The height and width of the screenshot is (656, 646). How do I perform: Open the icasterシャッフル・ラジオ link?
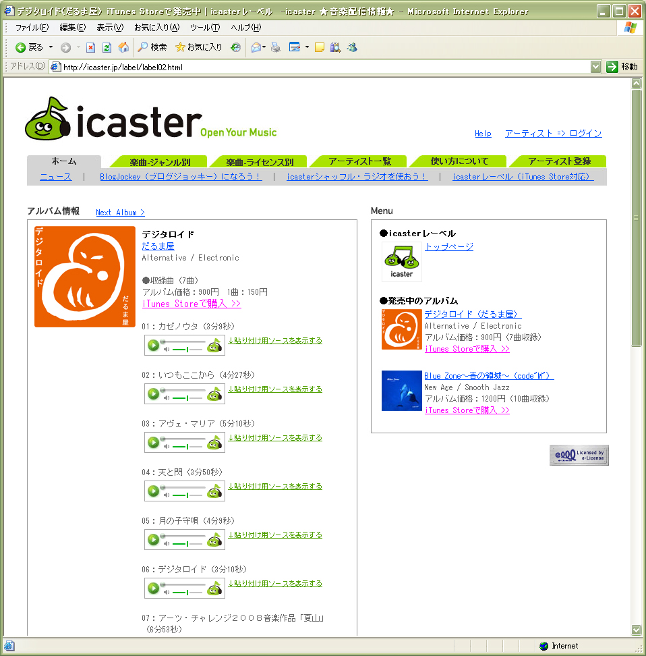357,177
